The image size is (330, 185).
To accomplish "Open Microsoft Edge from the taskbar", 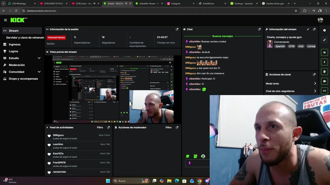I will pyautogui.click(x=177, y=181).
